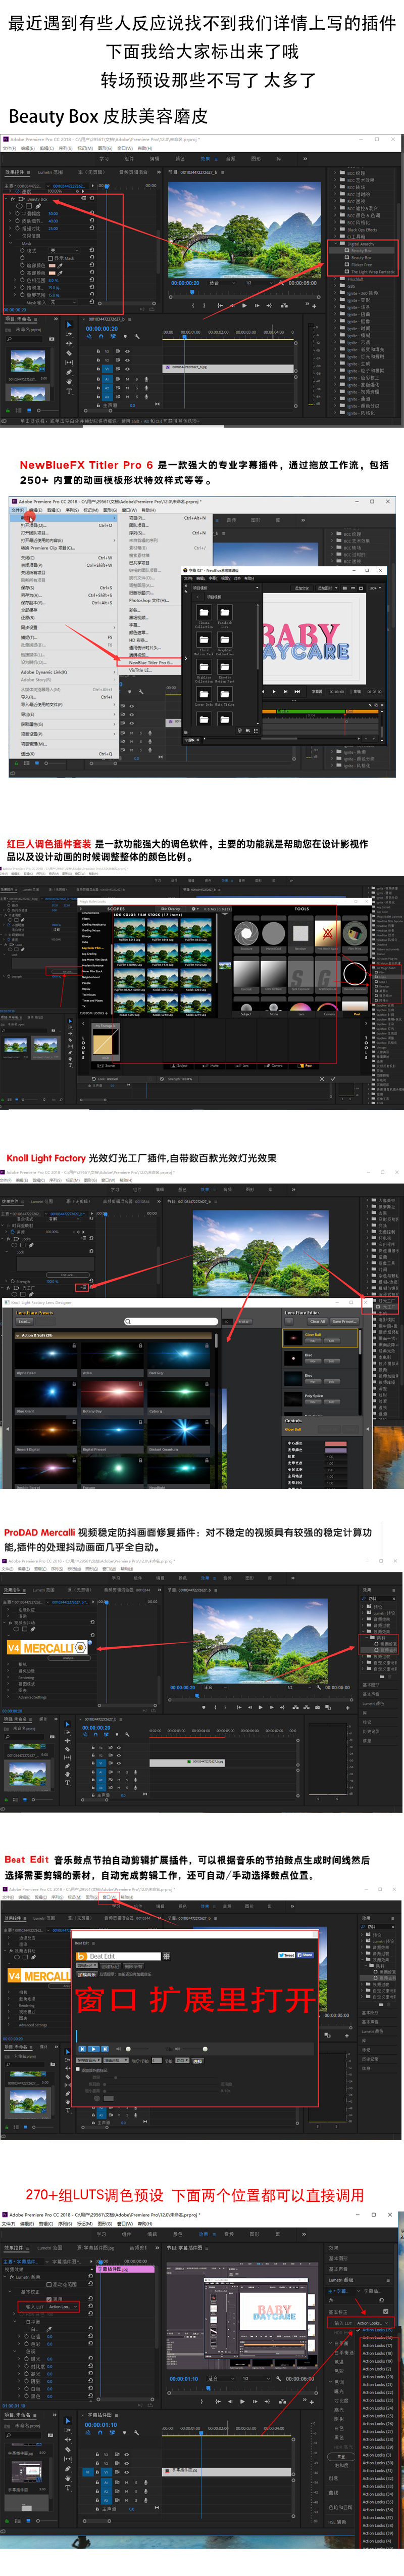Pick the Track Select Forward tool, Beauty Box screenshot
This screenshot has width=404, height=2576.
68,334
